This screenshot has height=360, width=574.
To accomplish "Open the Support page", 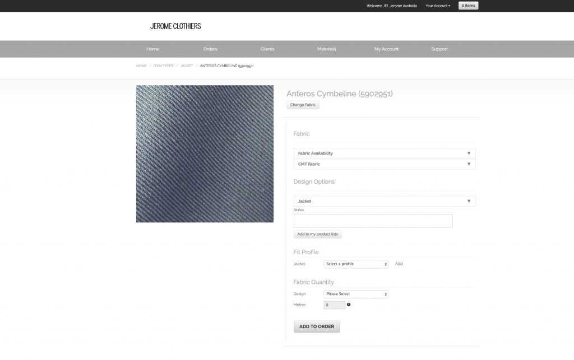I will coord(439,49).
